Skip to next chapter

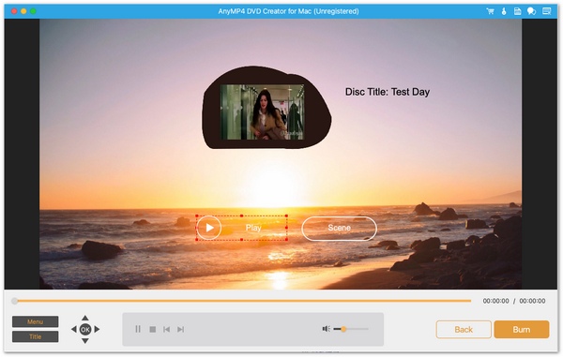[x=180, y=329]
